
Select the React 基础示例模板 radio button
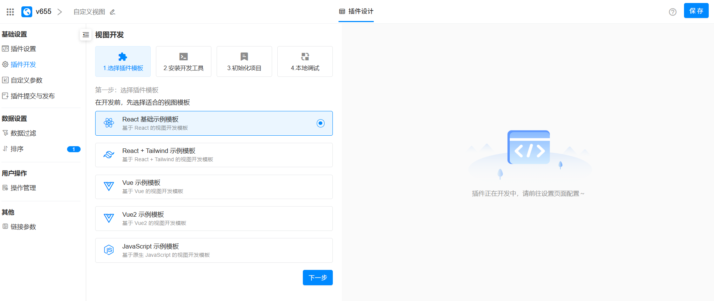320,123
